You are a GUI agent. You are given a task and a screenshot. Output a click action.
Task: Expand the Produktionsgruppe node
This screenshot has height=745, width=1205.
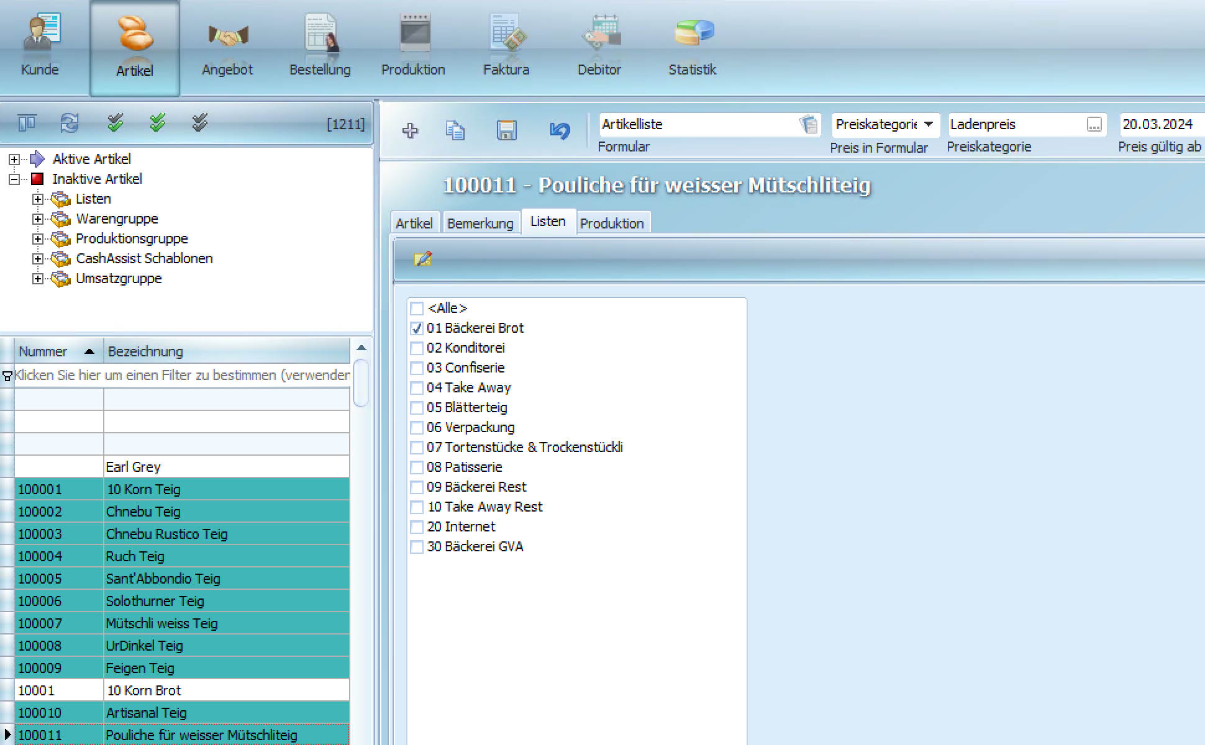(38, 239)
